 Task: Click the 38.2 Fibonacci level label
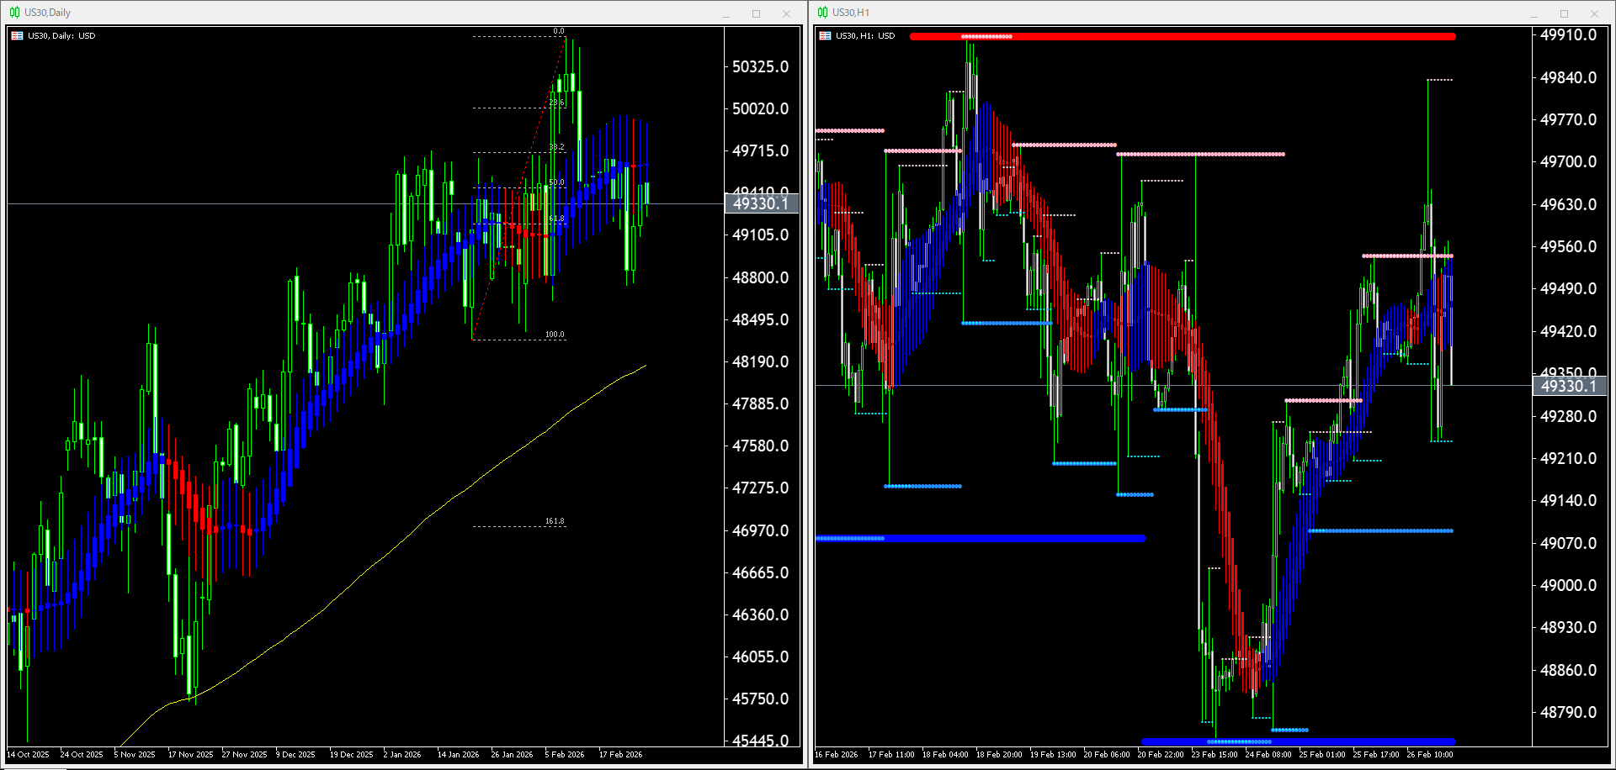[x=556, y=147]
